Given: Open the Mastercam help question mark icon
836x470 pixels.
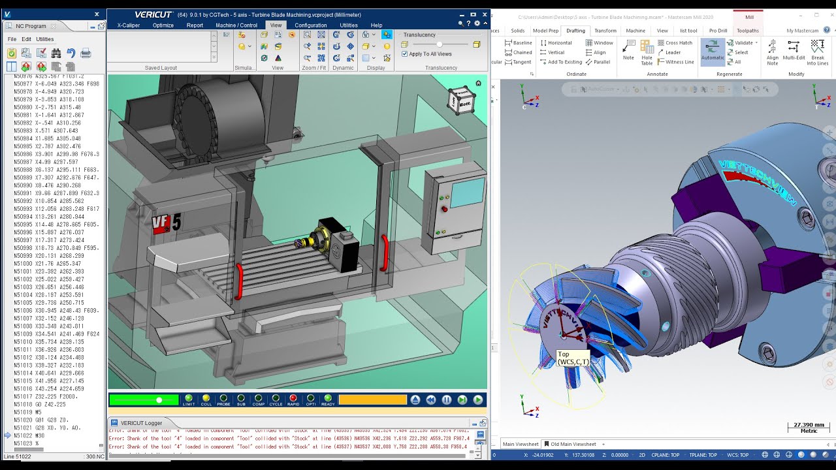Looking at the screenshot, I should [828, 30].
